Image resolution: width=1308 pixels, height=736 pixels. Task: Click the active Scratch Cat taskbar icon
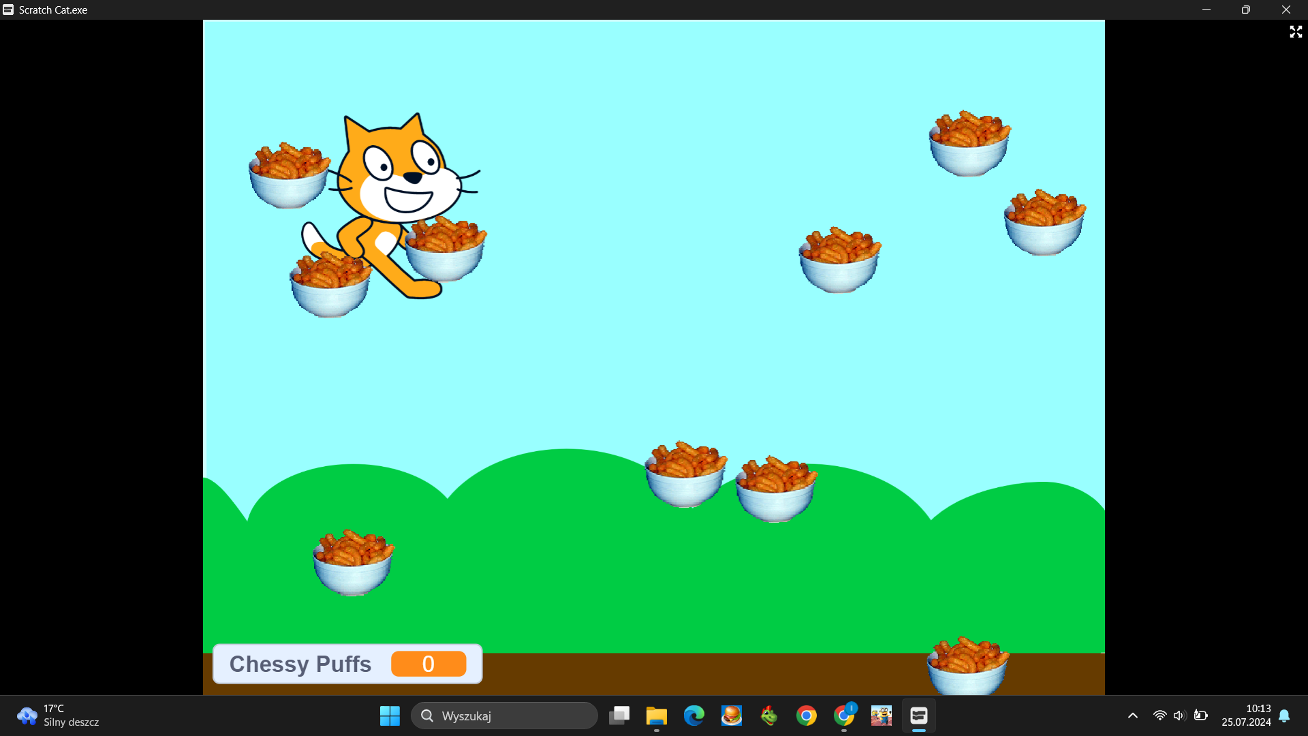tap(919, 716)
